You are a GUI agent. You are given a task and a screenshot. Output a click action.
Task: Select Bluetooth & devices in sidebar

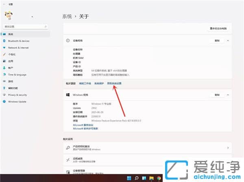tap(19, 41)
